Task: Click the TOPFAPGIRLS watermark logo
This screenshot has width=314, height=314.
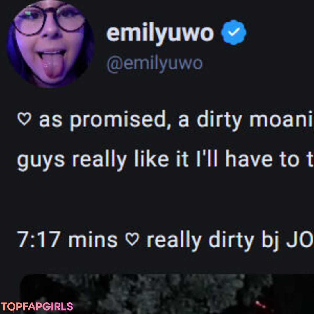Action: pyautogui.click(x=37, y=307)
